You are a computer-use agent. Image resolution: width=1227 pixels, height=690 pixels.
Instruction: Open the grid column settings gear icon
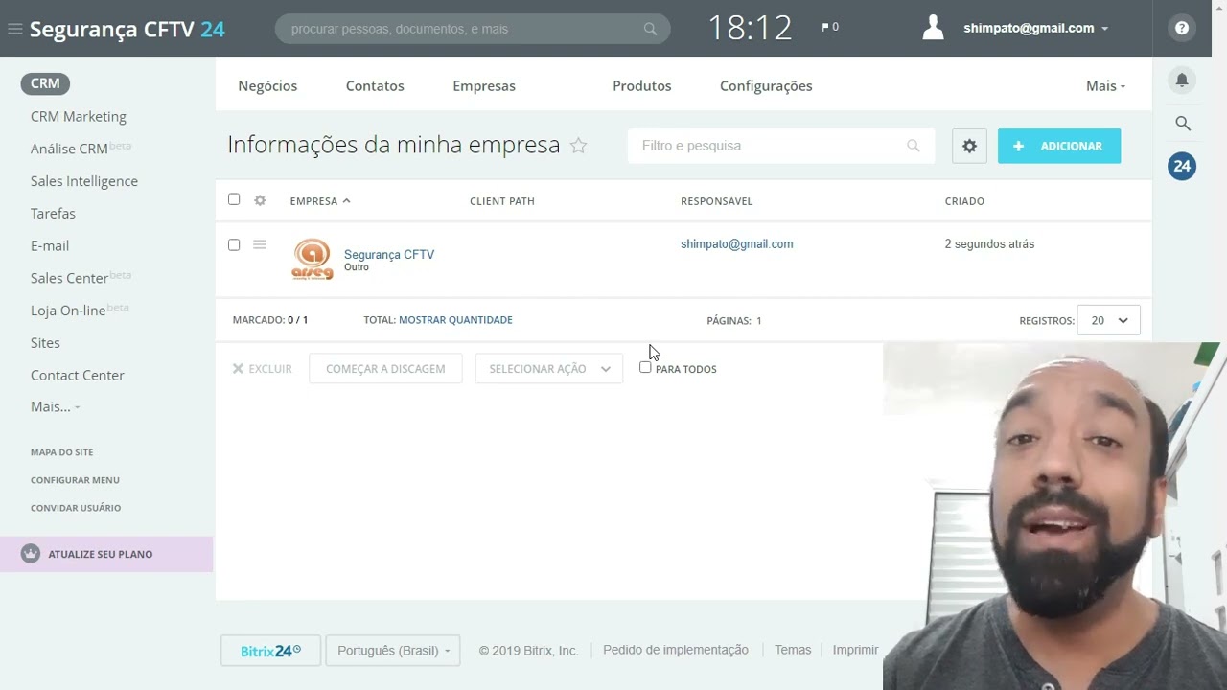[x=260, y=200]
